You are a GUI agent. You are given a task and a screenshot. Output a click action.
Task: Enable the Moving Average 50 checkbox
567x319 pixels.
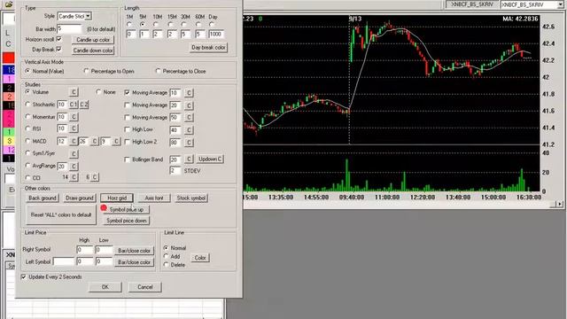pyautogui.click(x=127, y=117)
